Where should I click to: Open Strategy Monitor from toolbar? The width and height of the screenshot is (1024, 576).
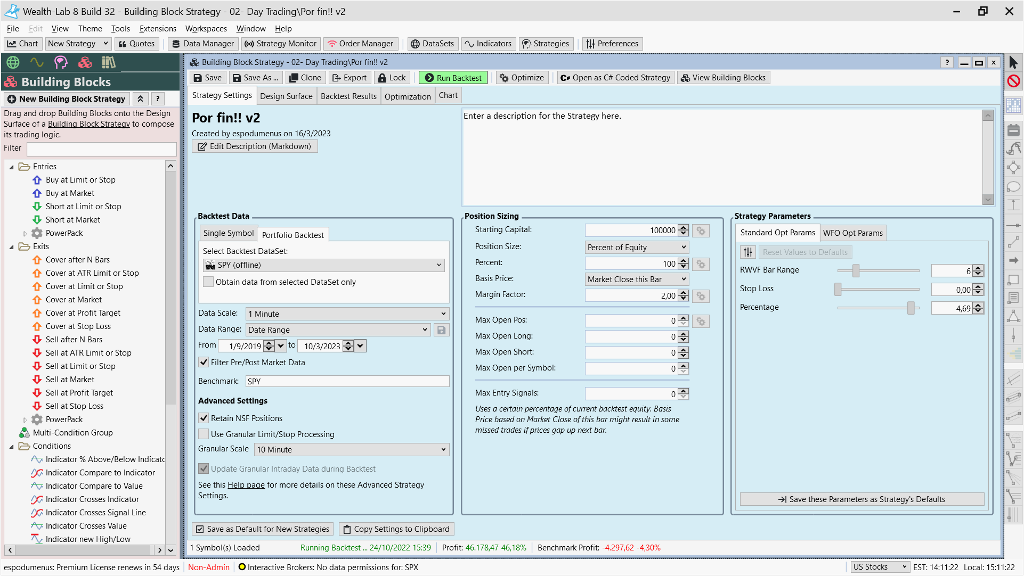(281, 44)
